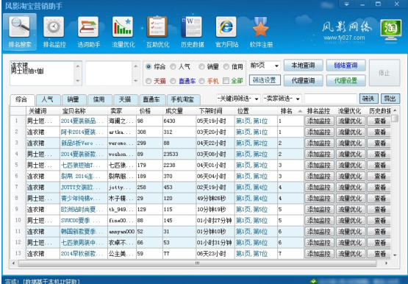Open the 排名搜索 magnifier icon
Viewport: 408px width, 284px height.
[x=19, y=27]
